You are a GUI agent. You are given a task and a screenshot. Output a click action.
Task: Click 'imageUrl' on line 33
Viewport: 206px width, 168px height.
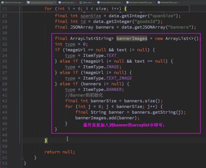[75, 50]
